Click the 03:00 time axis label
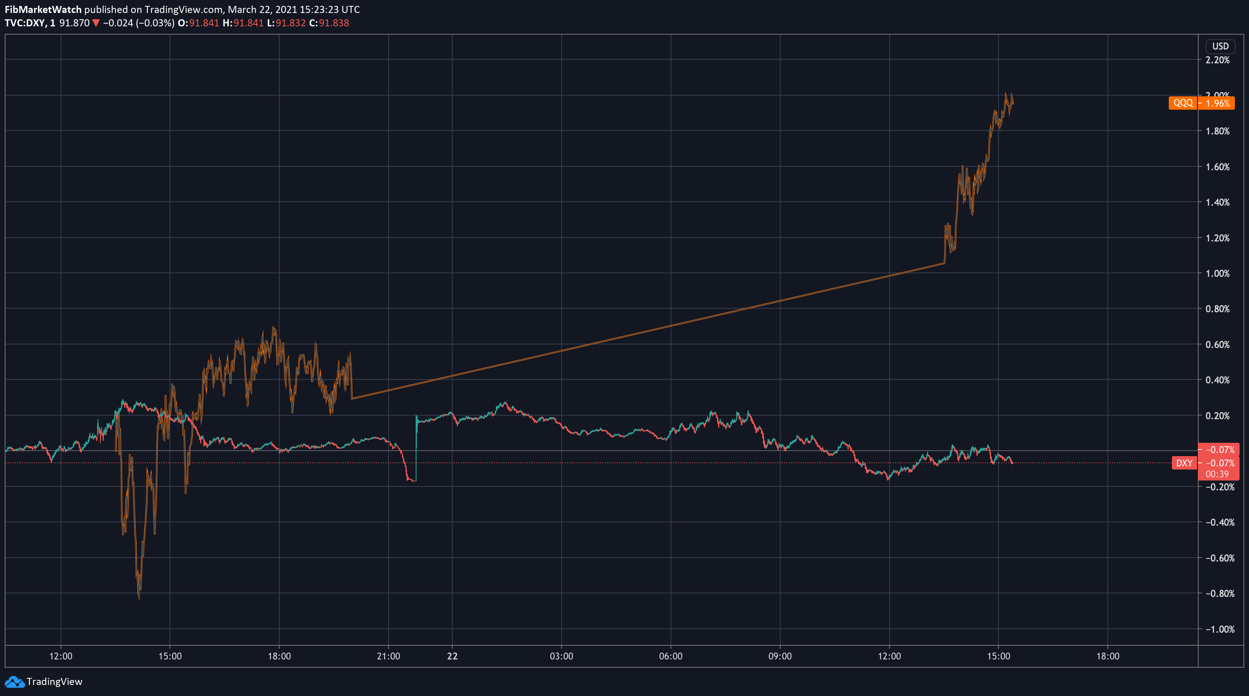The width and height of the screenshot is (1249, 696). (562, 656)
